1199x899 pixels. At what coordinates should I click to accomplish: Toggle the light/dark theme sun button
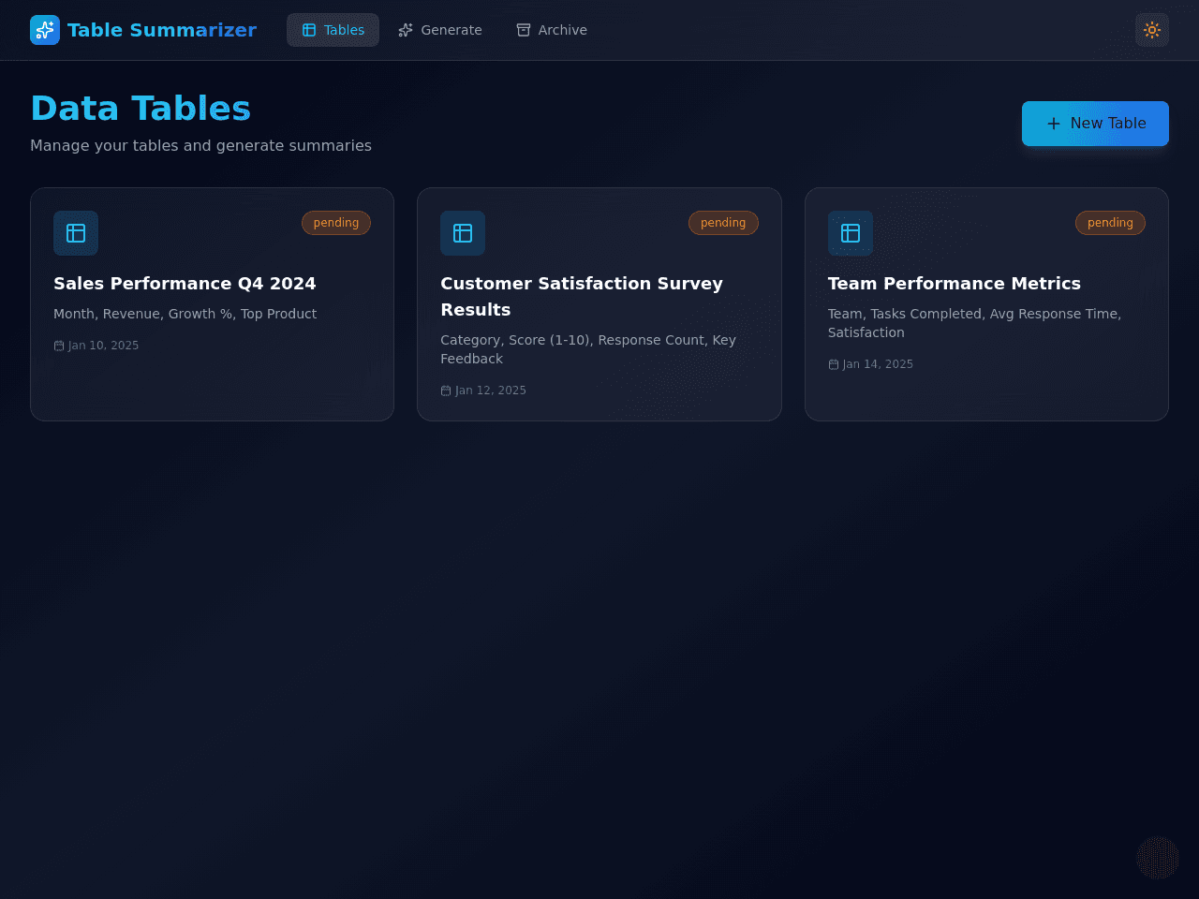[1152, 30]
